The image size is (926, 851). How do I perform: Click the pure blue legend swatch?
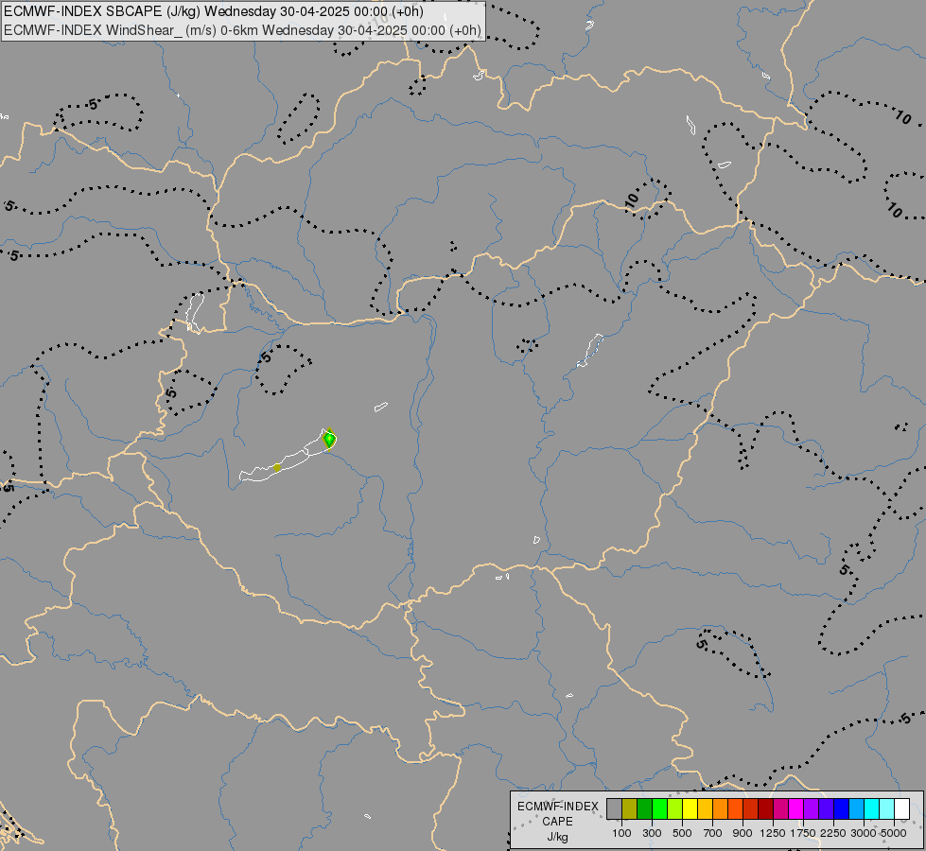[842, 808]
